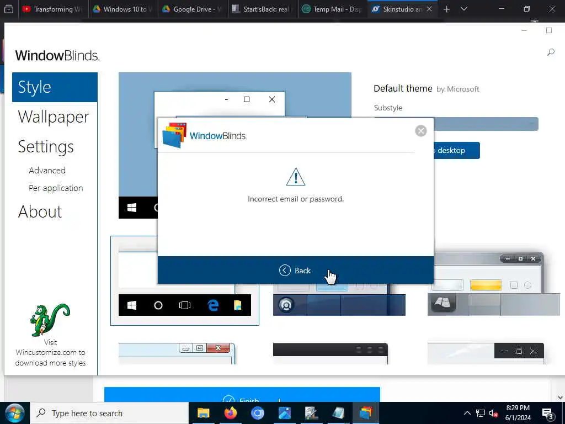
Task: Close the Skinstudio browser tab
Action: pyautogui.click(x=429, y=9)
